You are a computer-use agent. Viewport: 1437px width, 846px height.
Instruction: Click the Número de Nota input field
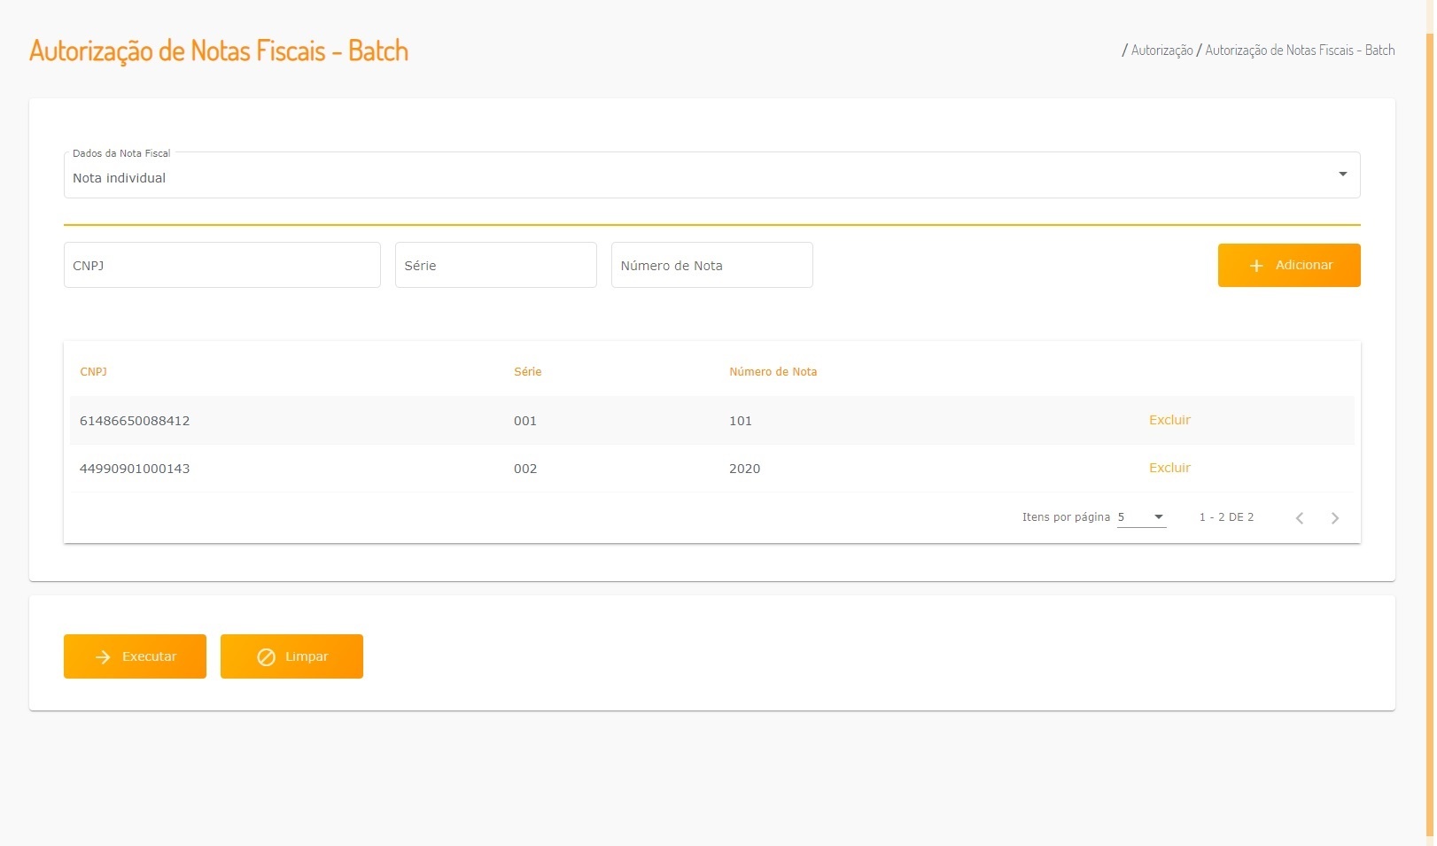click(711, 265)
